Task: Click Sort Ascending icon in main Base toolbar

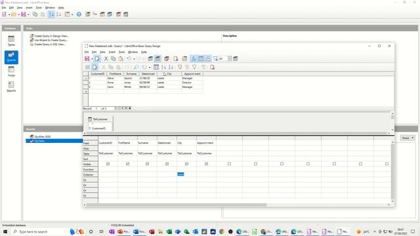Action: click(x=51, y=14)
